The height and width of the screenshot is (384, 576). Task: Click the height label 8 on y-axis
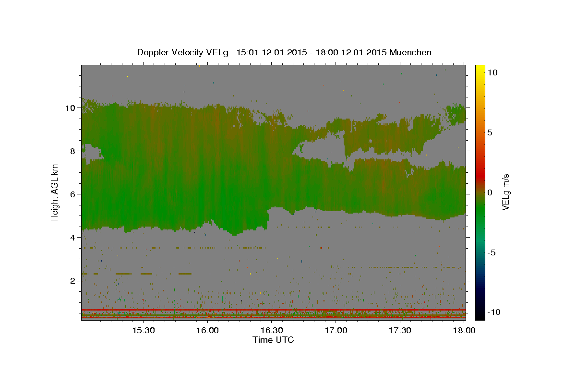point(74,151)
